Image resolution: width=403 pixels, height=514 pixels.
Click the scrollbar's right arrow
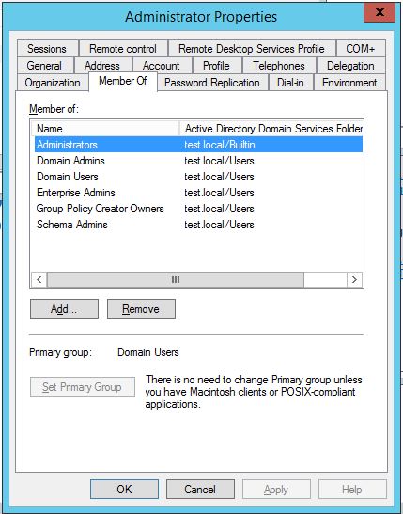point(354,280)
